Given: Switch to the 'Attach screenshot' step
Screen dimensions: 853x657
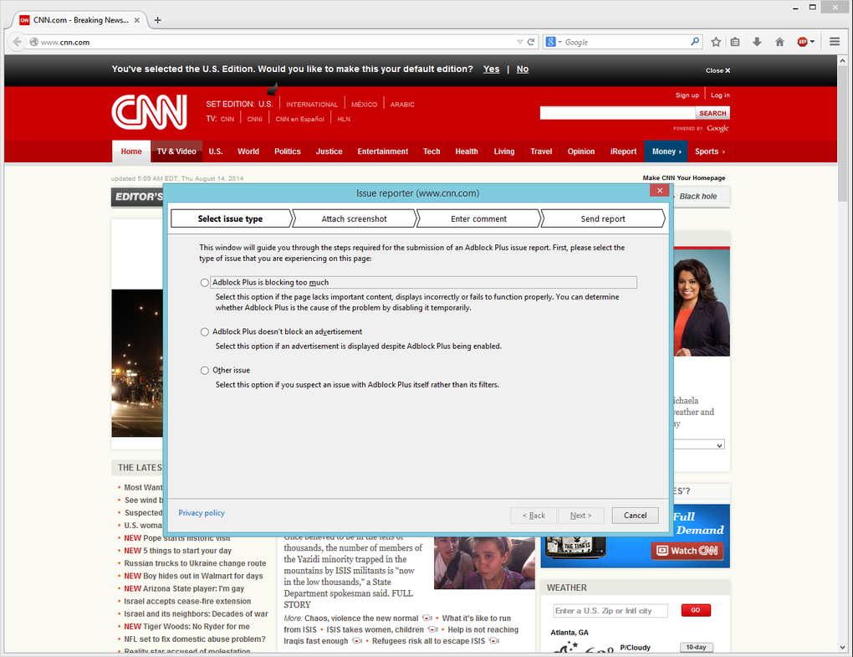Looking at the screenshot, I should [x=355, y=218].
